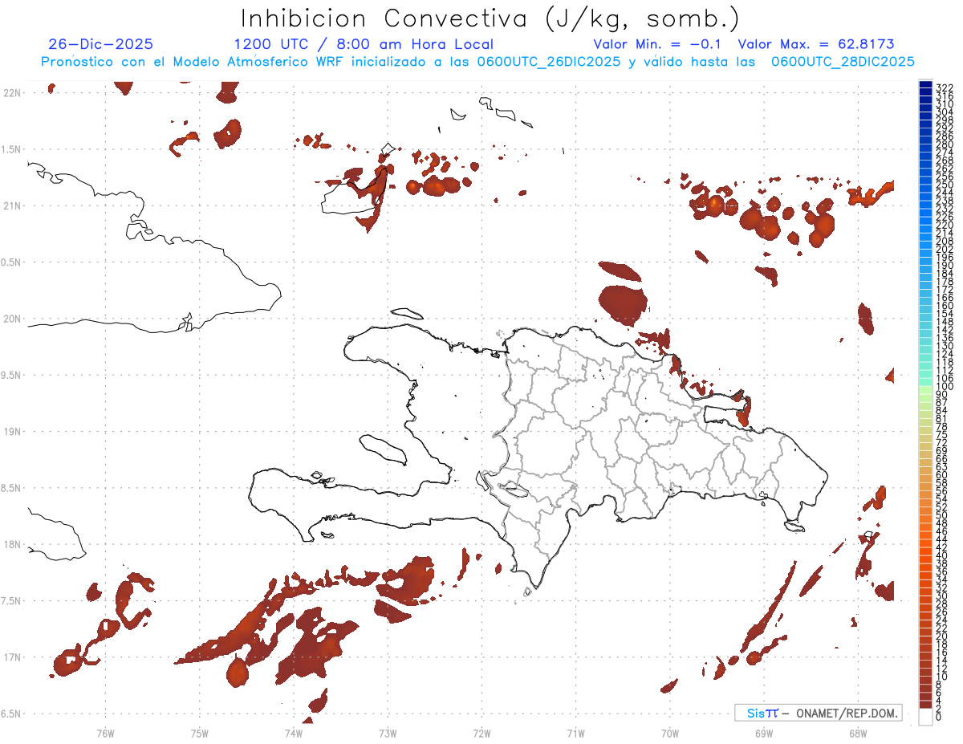Click the "72W" longitude label

(481, 733)
